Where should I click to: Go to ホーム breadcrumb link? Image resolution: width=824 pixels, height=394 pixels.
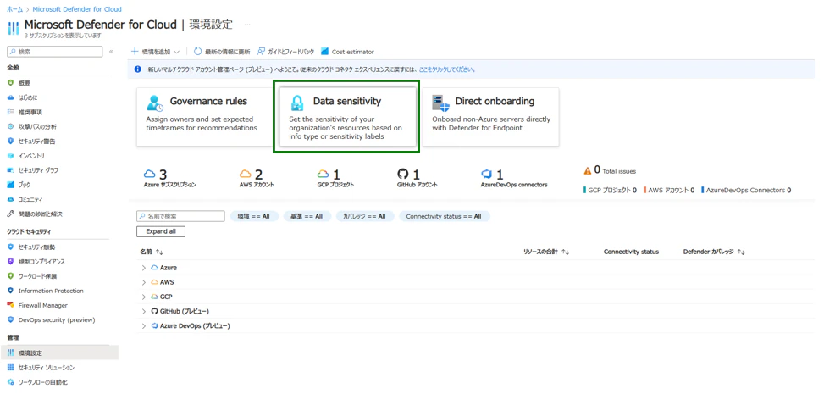(14, 9)
